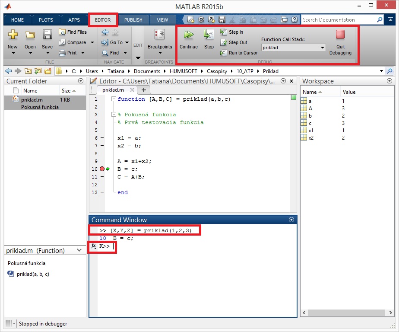Click the switch windows icon

(x=284, y=19)
